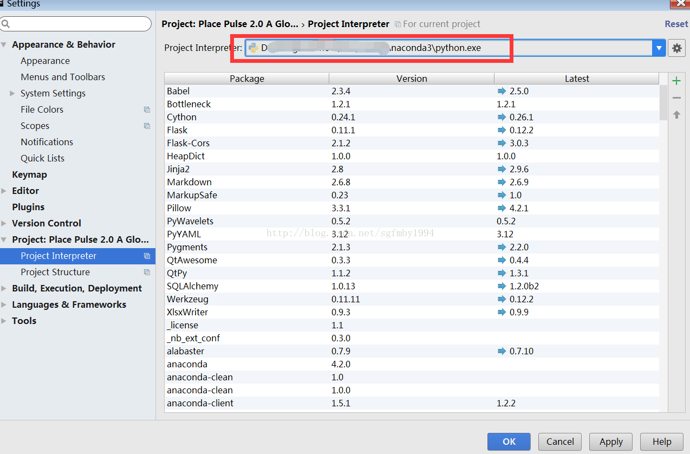Click the OK button
This screenshot has height=454, width=690.
509,442
